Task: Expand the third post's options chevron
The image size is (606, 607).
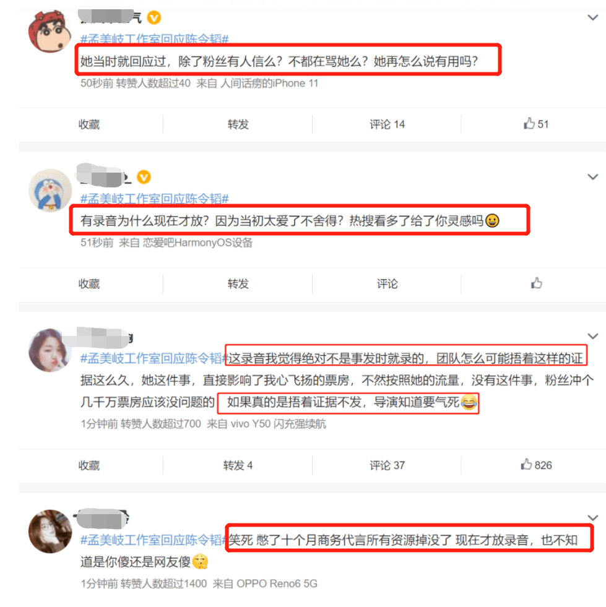Action: coord(592,336)
